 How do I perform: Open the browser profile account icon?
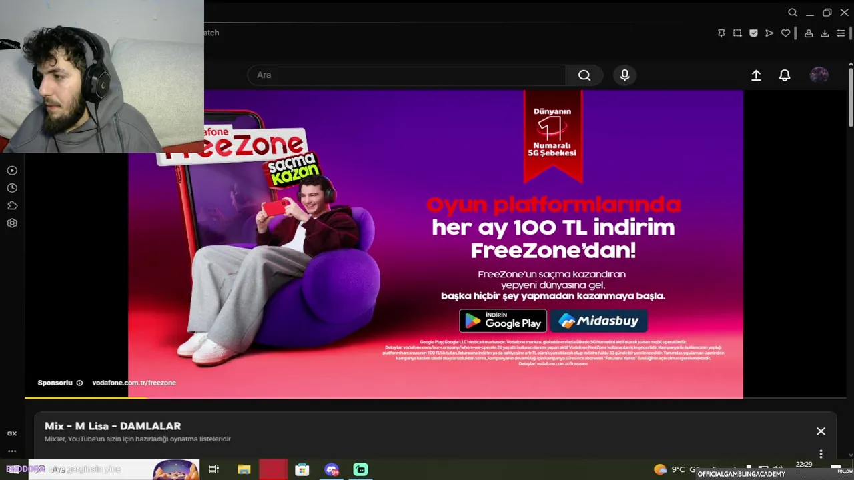809,33
